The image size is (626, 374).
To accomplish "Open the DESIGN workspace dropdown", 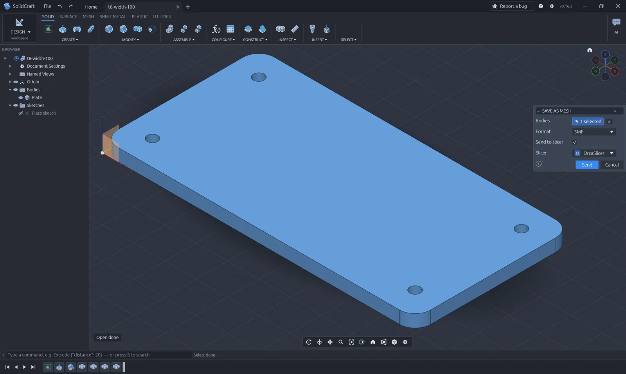I will pyautogui.click(x=20, y=28).
